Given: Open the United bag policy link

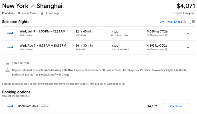Looking at the screenshot, I should 116,84.
